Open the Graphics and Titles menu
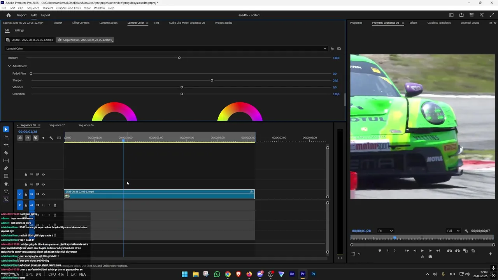Viewport: 498px width, 280px height. (68, 8)
